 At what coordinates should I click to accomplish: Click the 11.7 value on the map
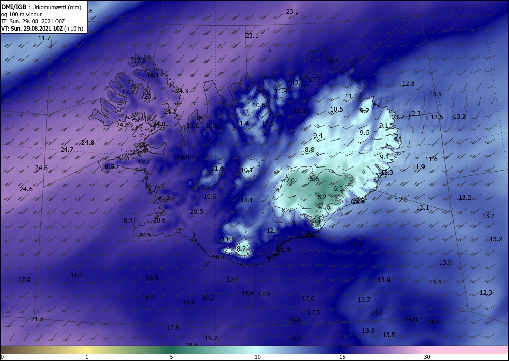point(44,38)
